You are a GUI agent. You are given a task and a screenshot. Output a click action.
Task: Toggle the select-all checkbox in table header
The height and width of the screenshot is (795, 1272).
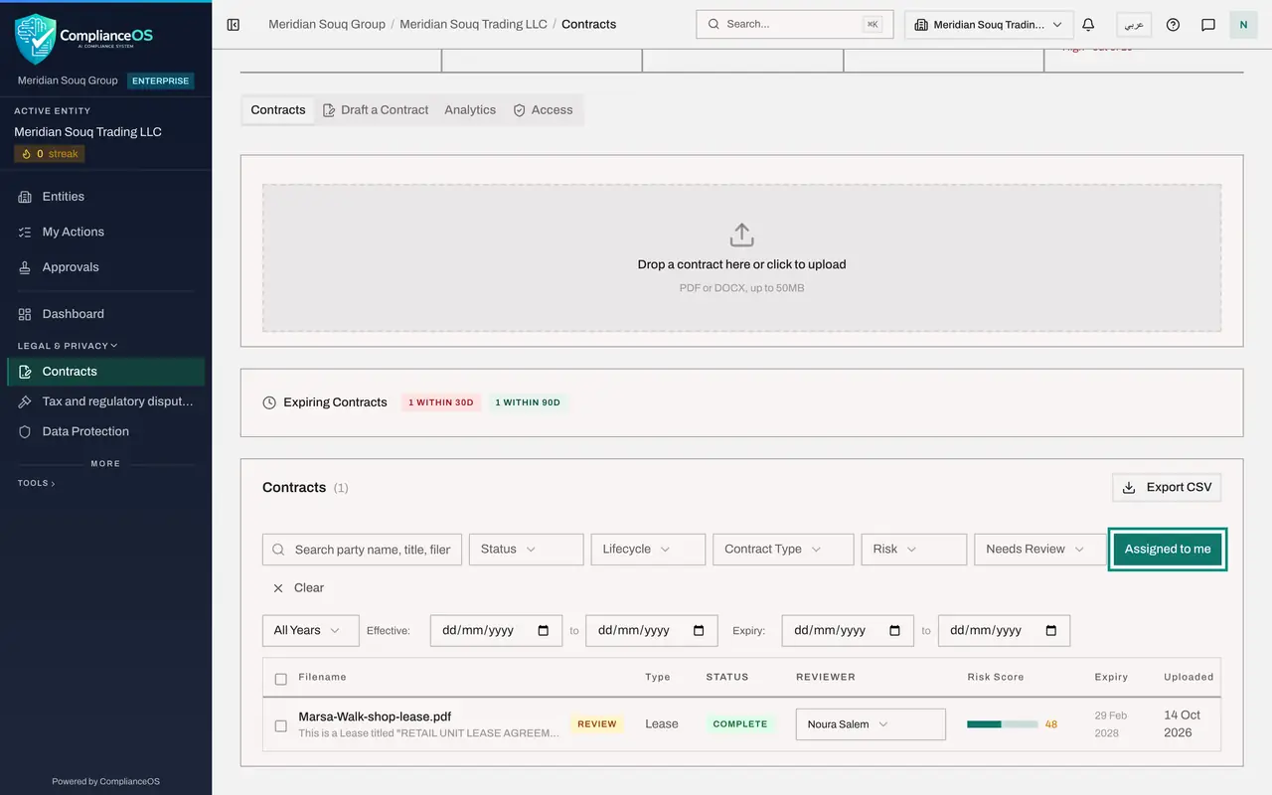[x=280, y=679]
